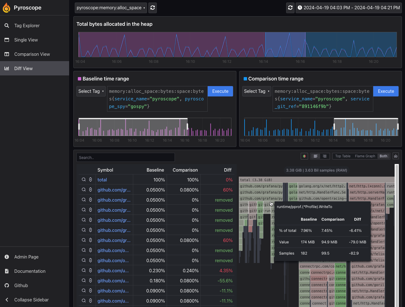Viewport: 405px width, 307px height.
Task: Collapse the sidebar
Action: pyautogui.click(x=31, y=300)
